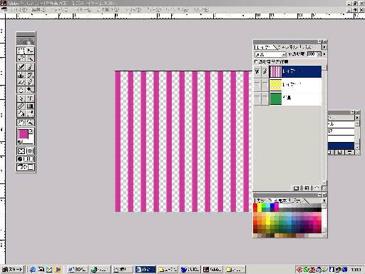
Task: Open the Layers panel flyout menu arrow
Action: pyautogui.click(x=324, y=47)
